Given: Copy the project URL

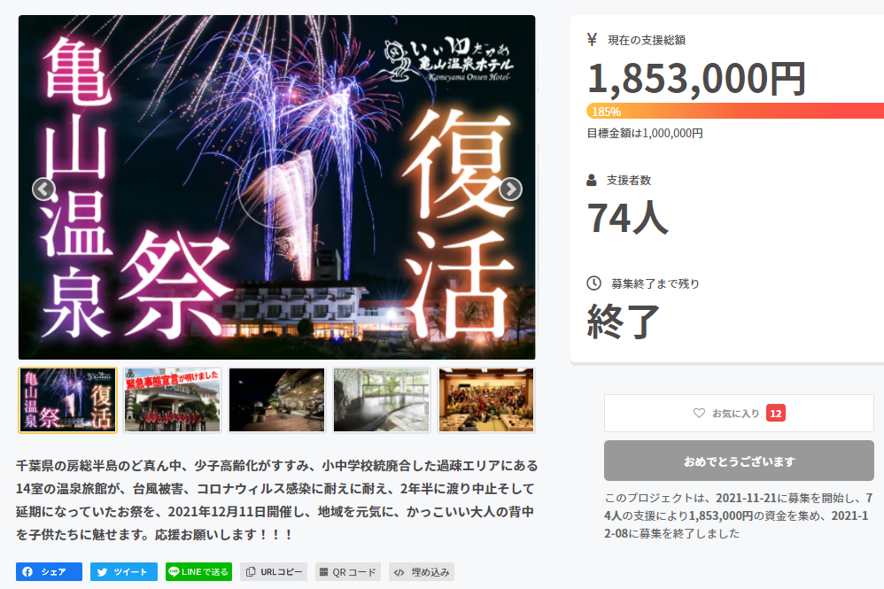Looking at the screenshot, I should coord(274,571).
